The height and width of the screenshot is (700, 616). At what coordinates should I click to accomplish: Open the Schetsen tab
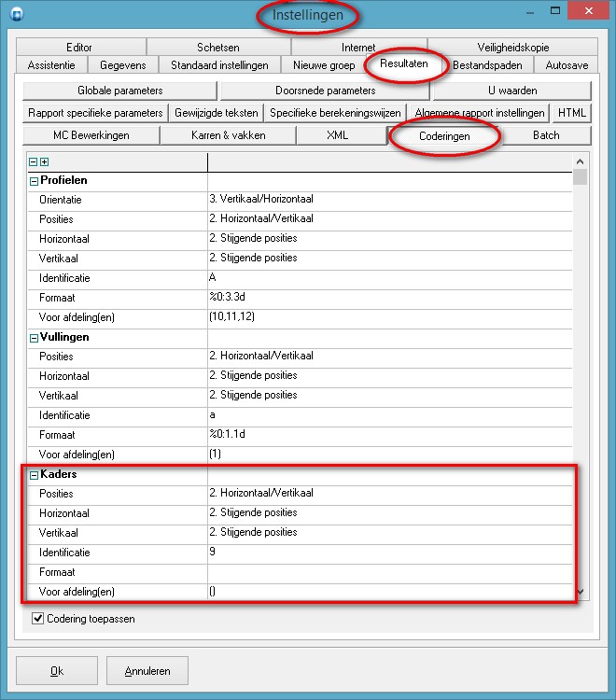[218, 48]
